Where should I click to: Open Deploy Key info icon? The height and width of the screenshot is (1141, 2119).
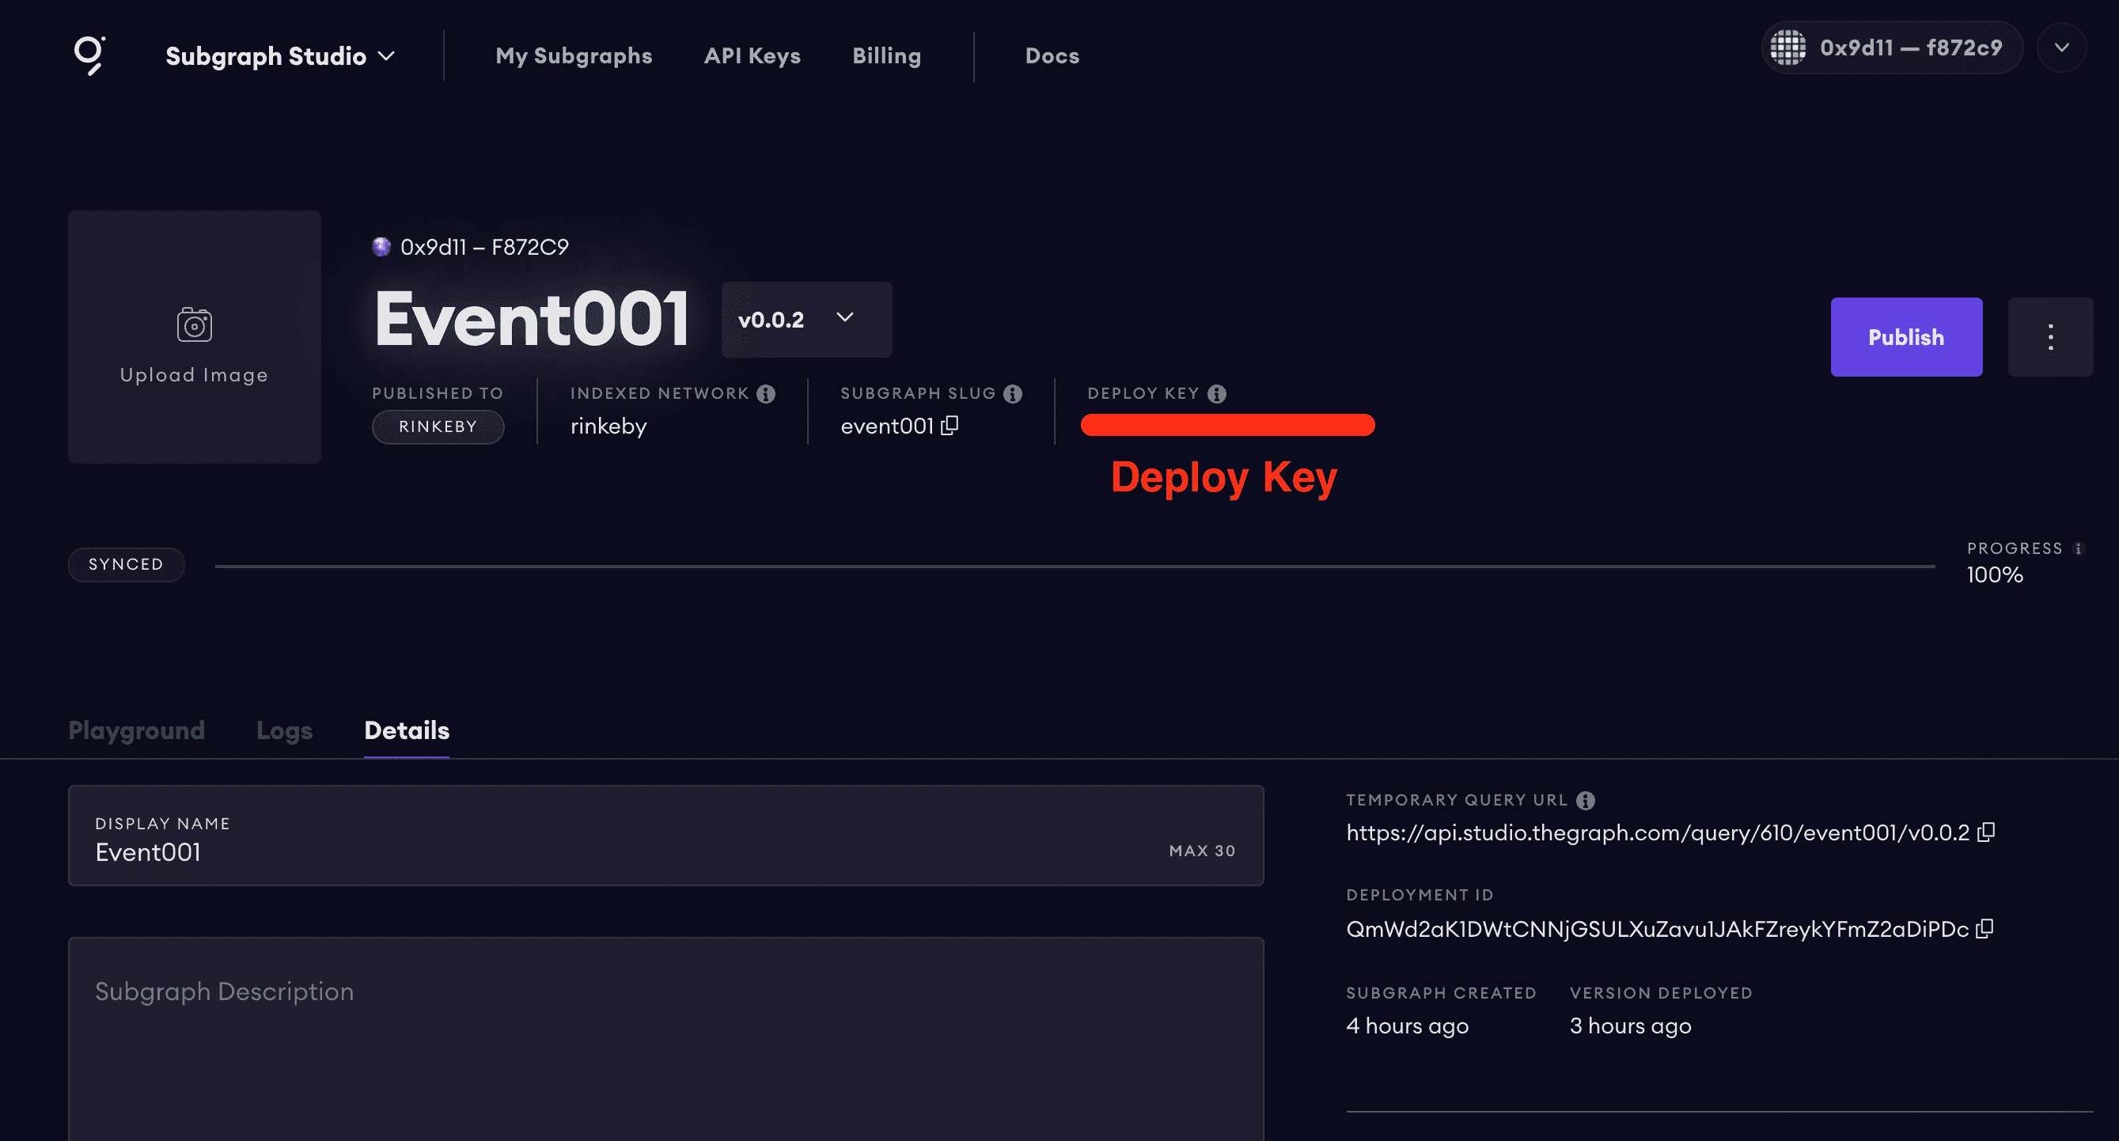tap(1217, 394)
